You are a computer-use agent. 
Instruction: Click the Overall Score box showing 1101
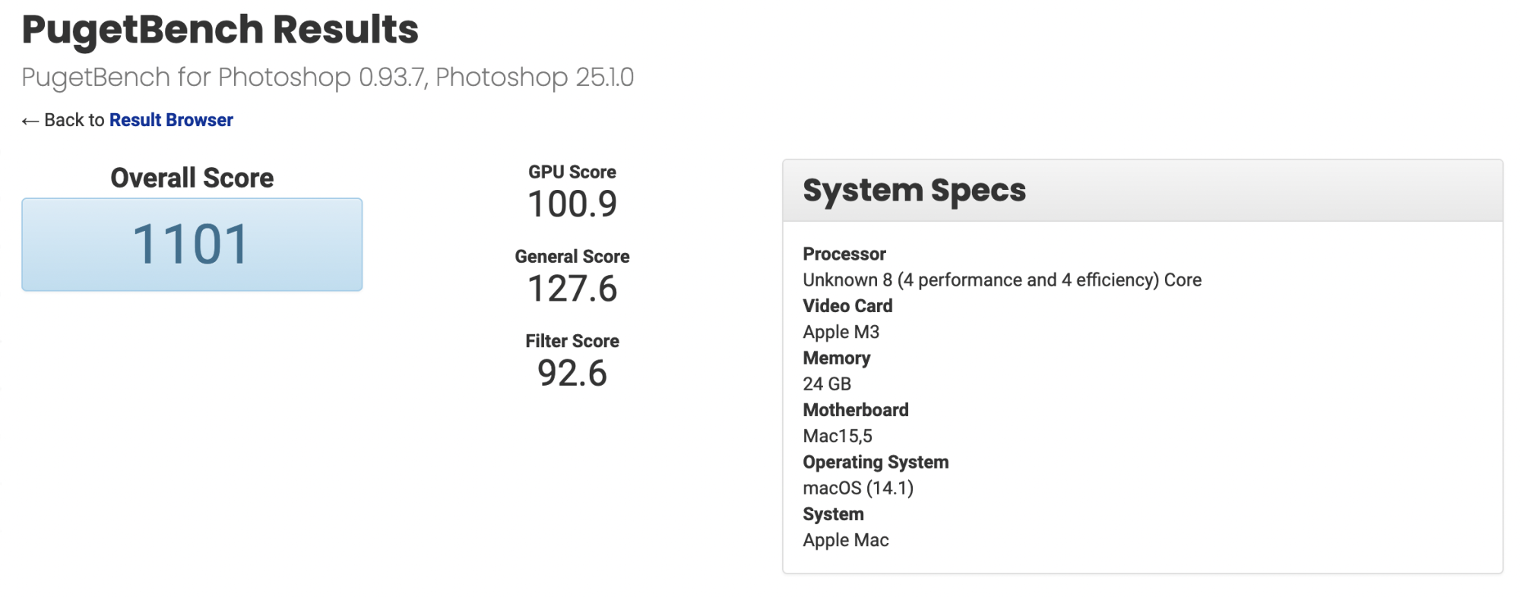(x=192, y=245)
